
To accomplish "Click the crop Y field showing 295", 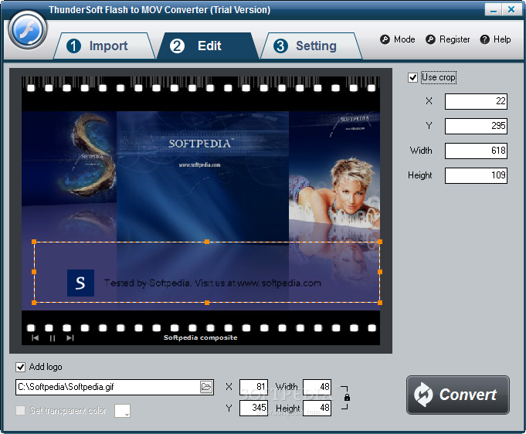I will (476, 126).
